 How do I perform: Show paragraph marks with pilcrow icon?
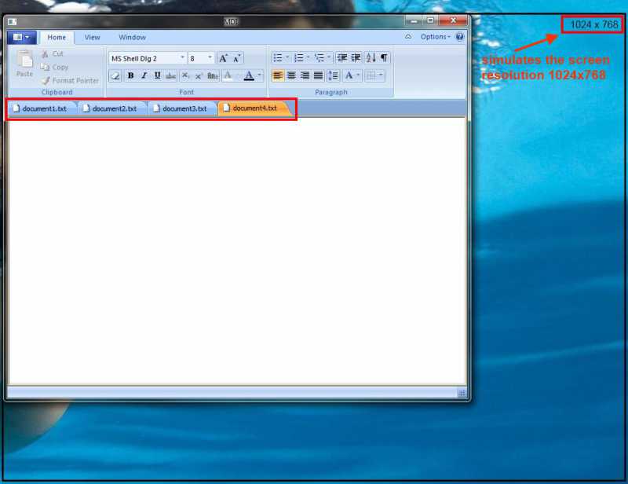[384, 58]
